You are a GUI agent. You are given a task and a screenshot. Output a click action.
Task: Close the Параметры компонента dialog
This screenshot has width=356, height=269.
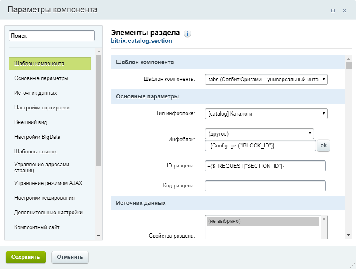pyautogui.click(x=344, y=11)
